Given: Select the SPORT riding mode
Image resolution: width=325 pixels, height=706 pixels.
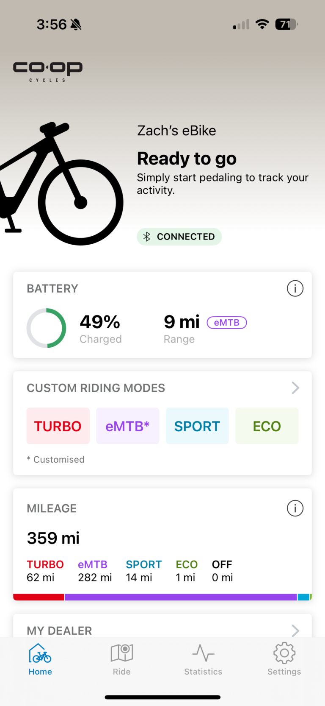Looking at the screenshot, I should click(x=197, y=426).
